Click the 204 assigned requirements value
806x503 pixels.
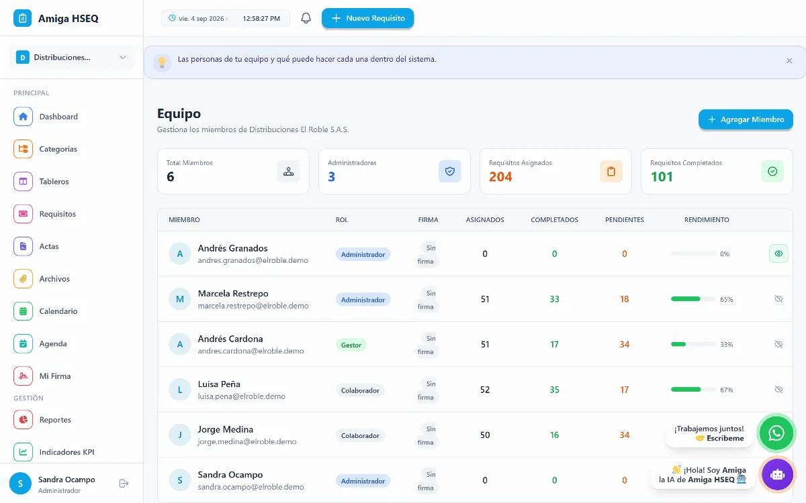[501, 177]
